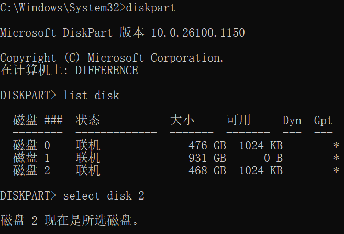344x234 pixels.
Task: Click the 468 GB size value
Action: (x=207, y=170)
